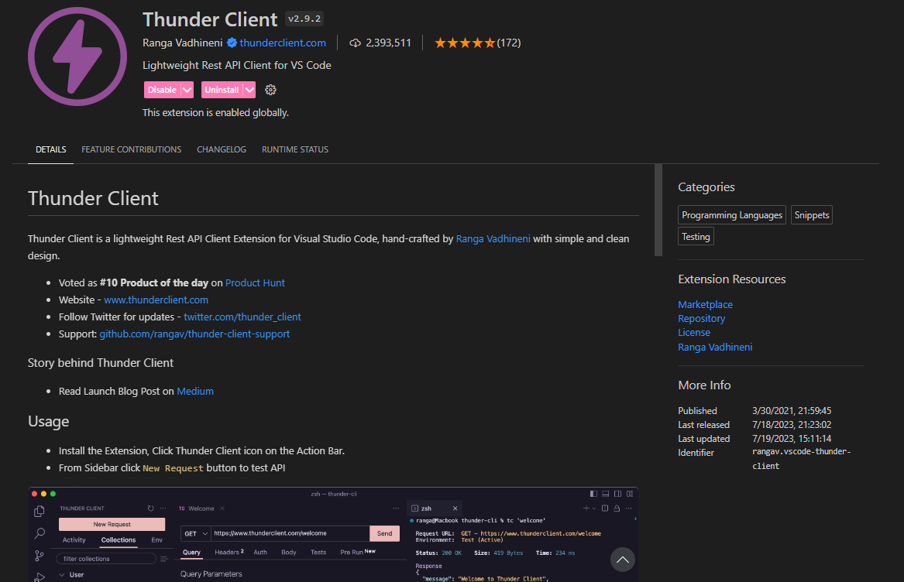The image size is (904, 582).
Task: Click the Disable button
Action: [162, 90]
